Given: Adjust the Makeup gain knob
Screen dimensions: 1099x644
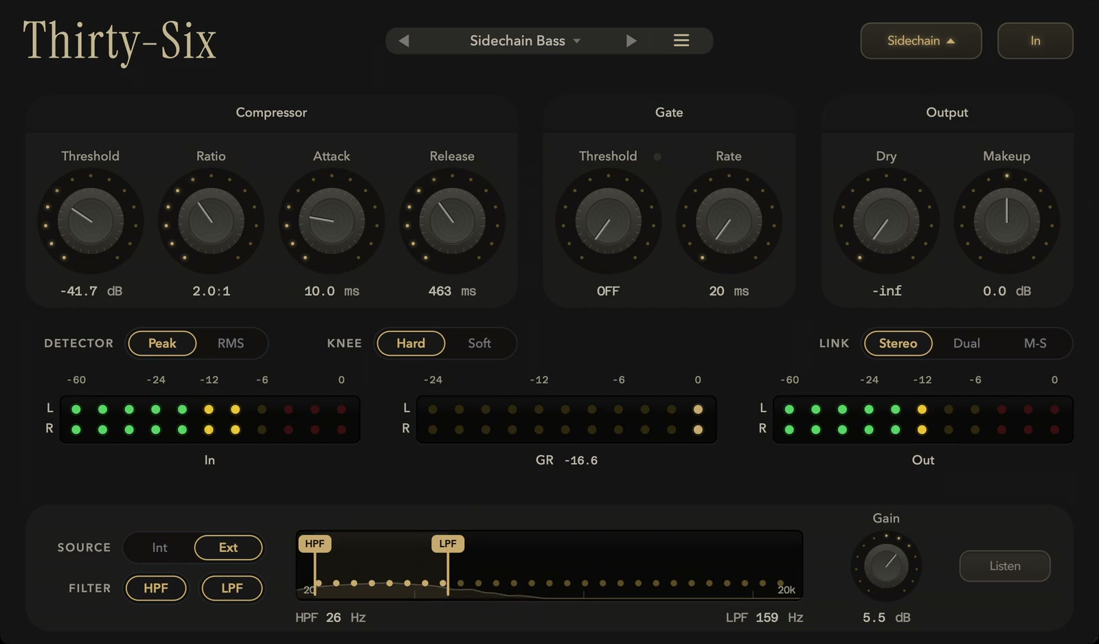Looking at the screenshot, I should click(1006, 222).
